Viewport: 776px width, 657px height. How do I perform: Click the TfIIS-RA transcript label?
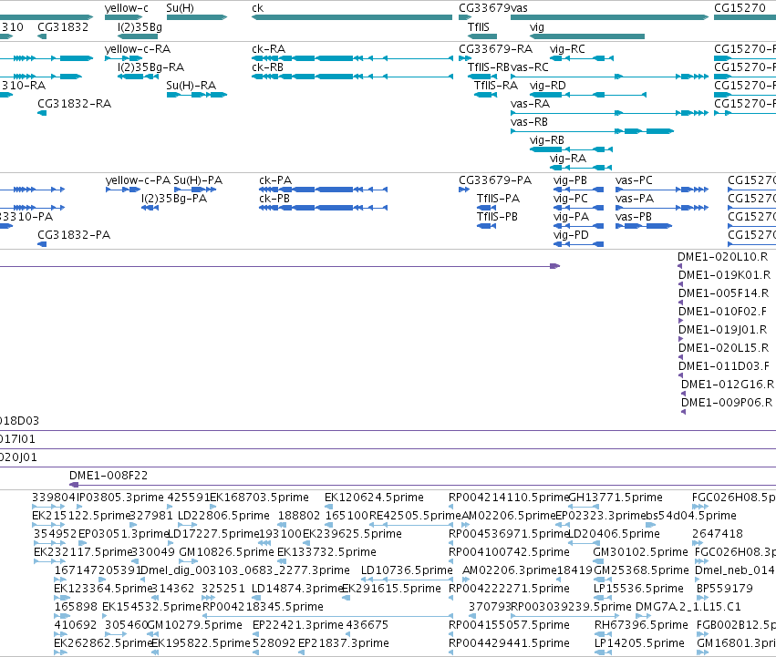[496, 85]
